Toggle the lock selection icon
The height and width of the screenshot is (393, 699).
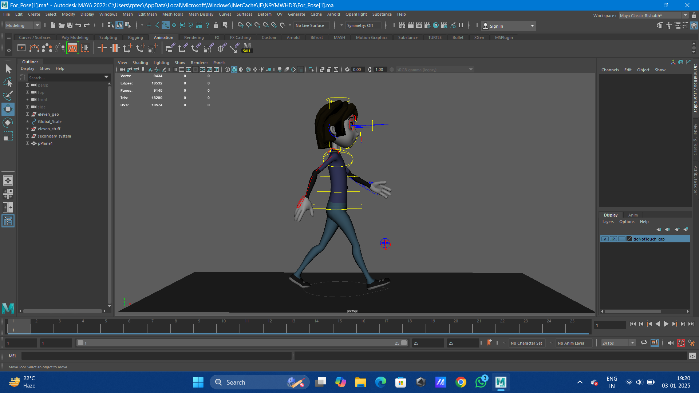216,25
